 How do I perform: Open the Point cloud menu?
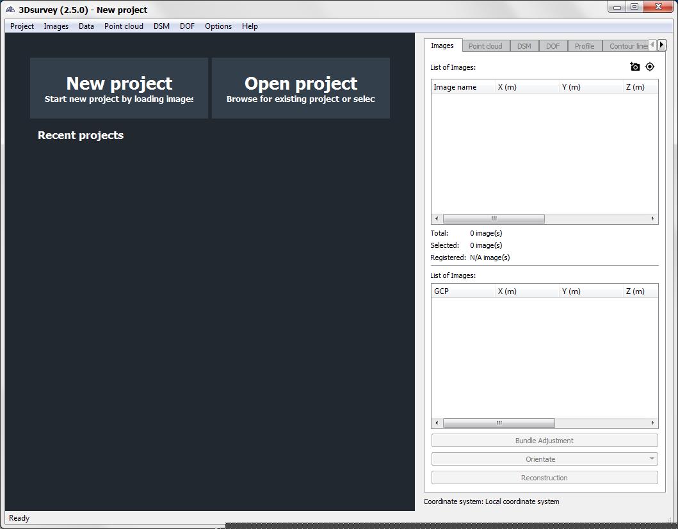click(124, 26)
